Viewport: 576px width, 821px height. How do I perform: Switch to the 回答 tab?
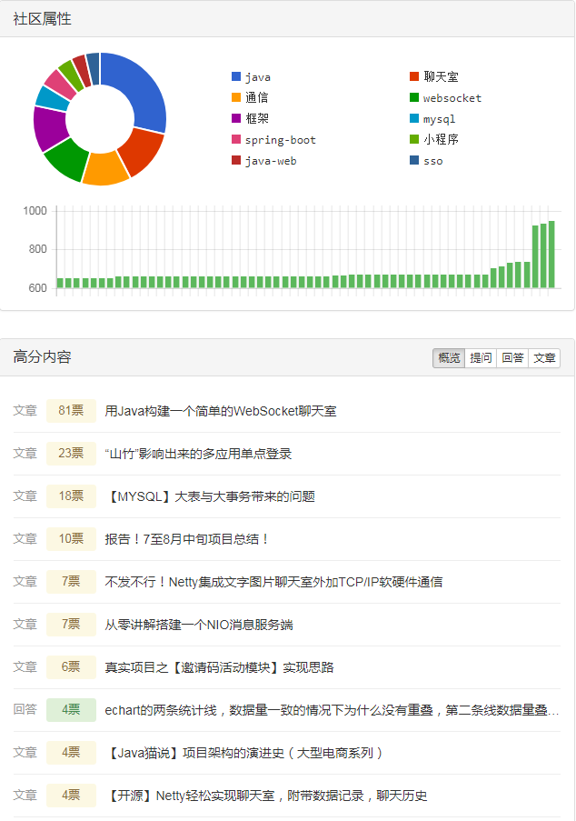coord(511,357)
